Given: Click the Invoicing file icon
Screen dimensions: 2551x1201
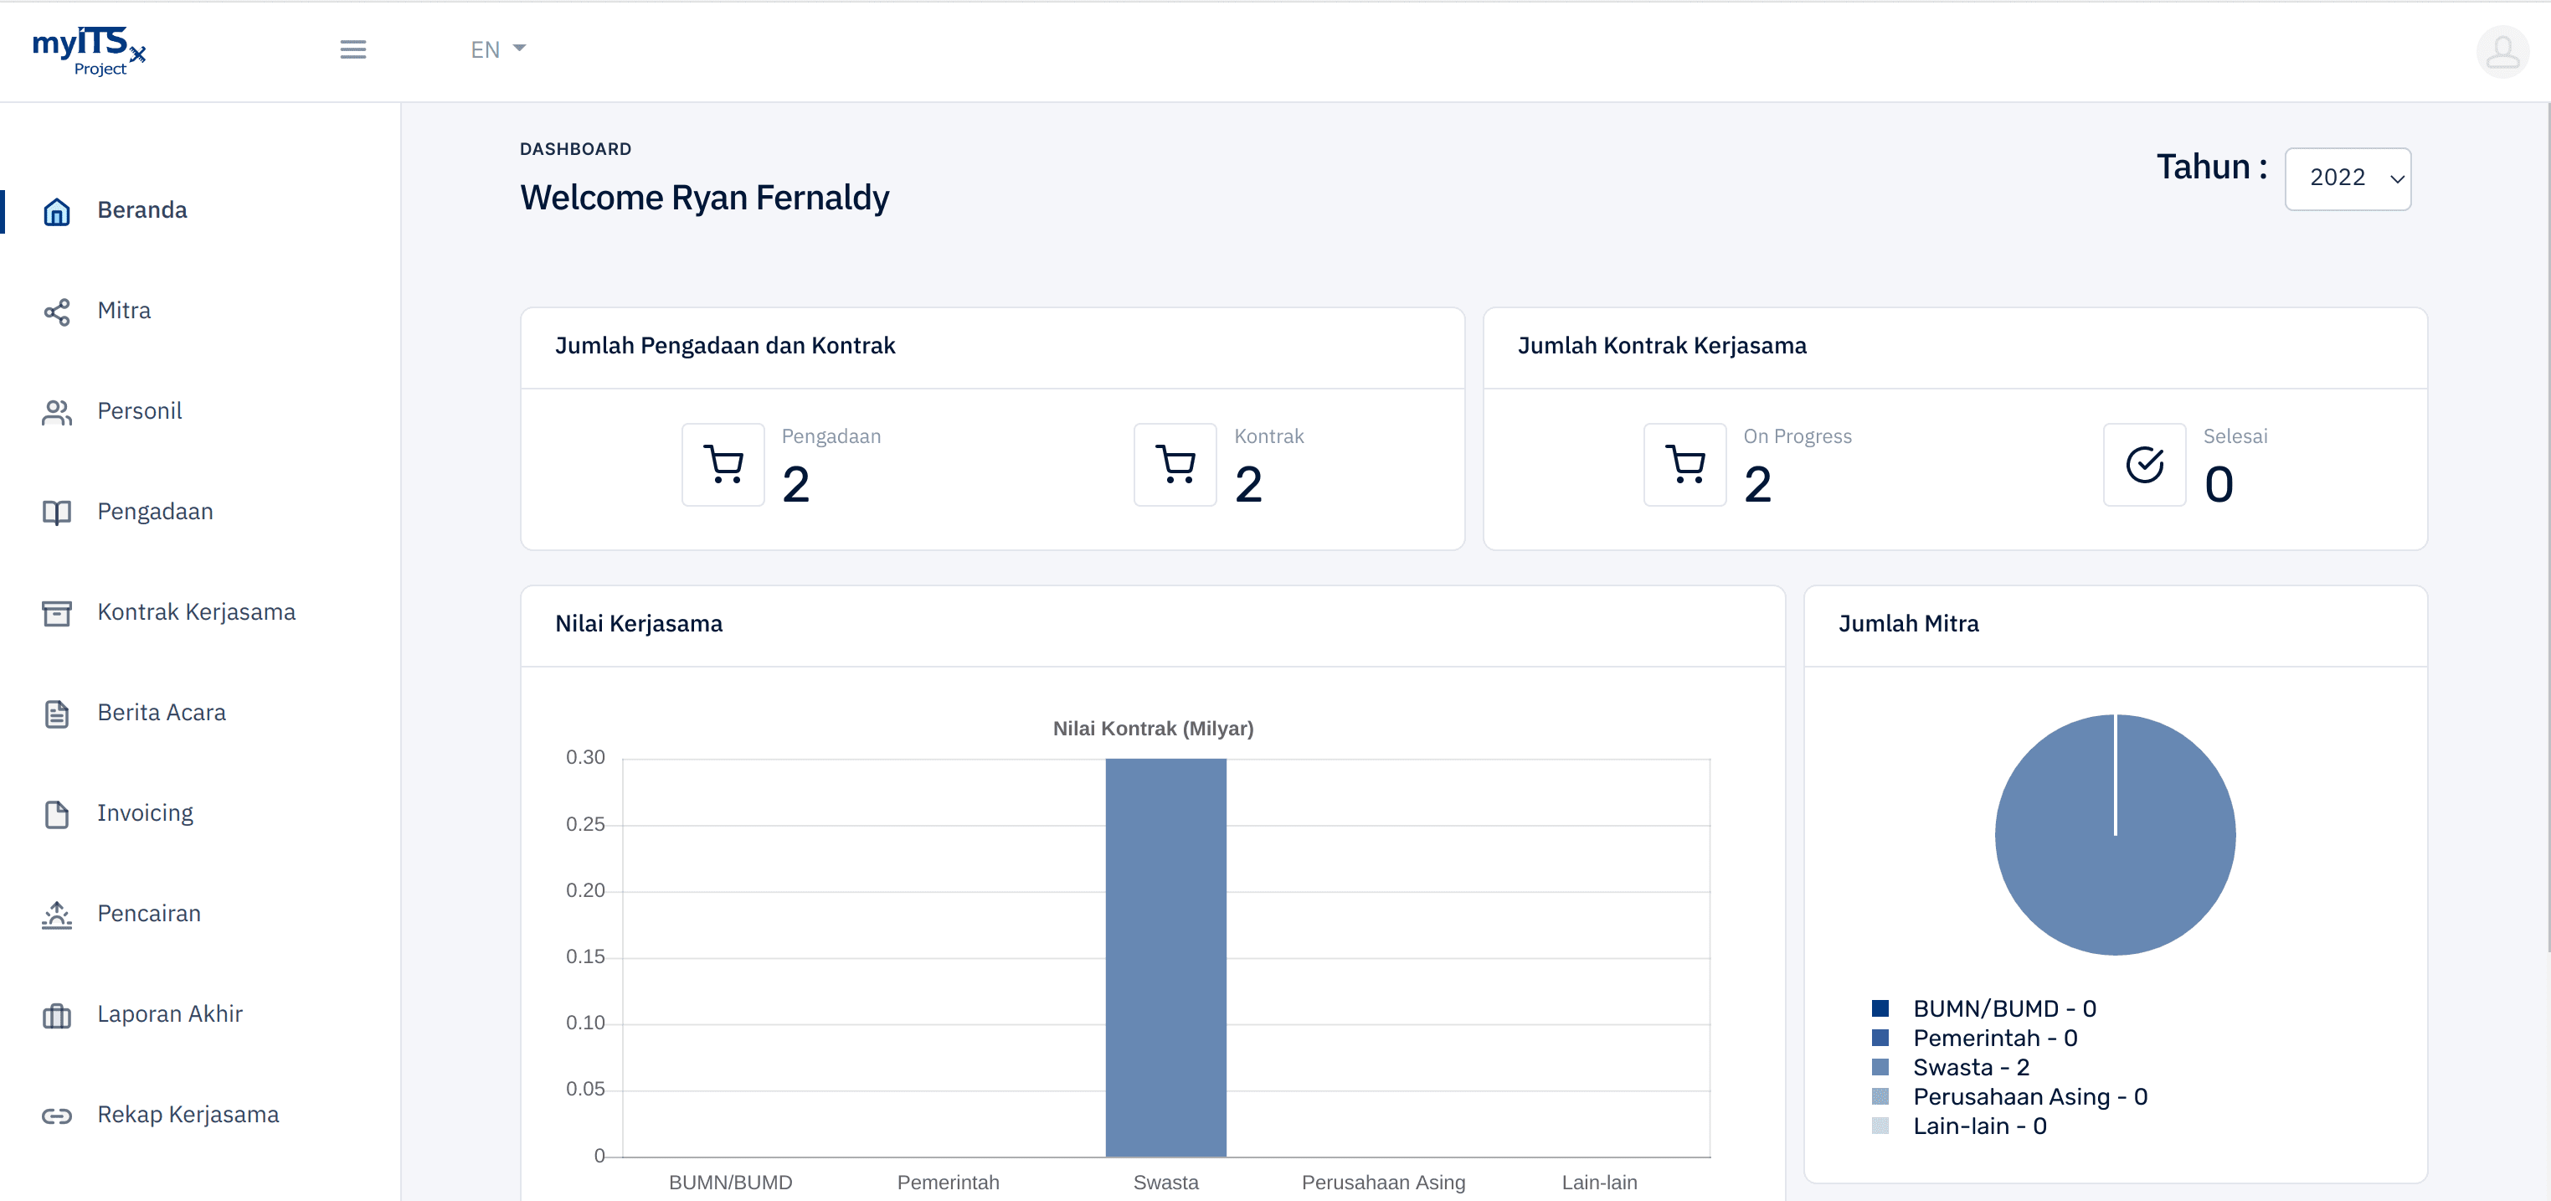Looking at the screenshot, I should [56, 813].
